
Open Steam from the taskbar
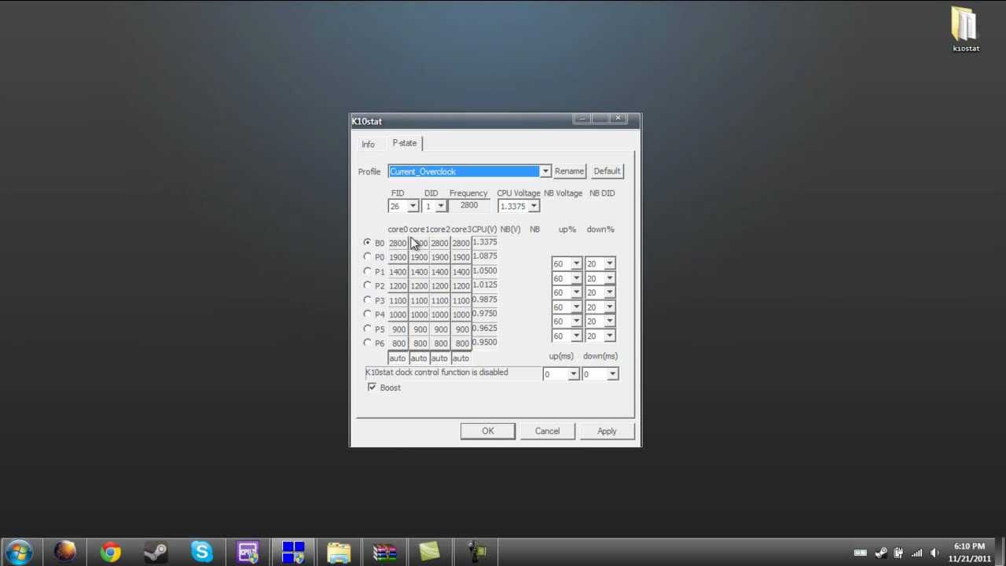156,552
